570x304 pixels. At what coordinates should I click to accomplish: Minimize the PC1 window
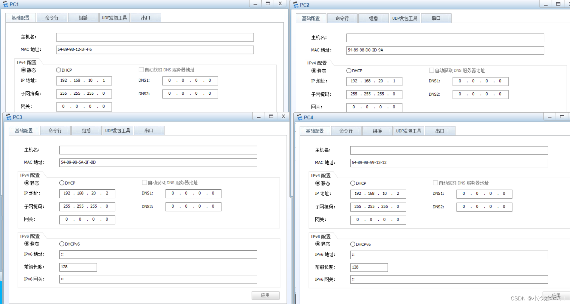coord(255,4)
